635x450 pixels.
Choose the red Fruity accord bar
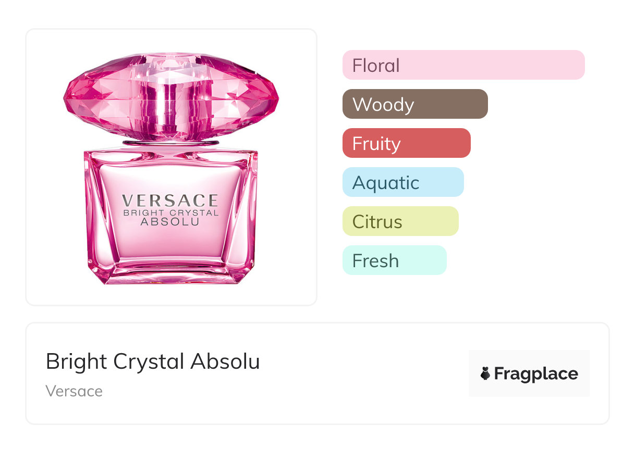point(406,143)
